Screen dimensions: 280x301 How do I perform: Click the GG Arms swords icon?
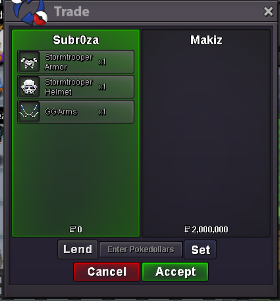pos(29,112)
